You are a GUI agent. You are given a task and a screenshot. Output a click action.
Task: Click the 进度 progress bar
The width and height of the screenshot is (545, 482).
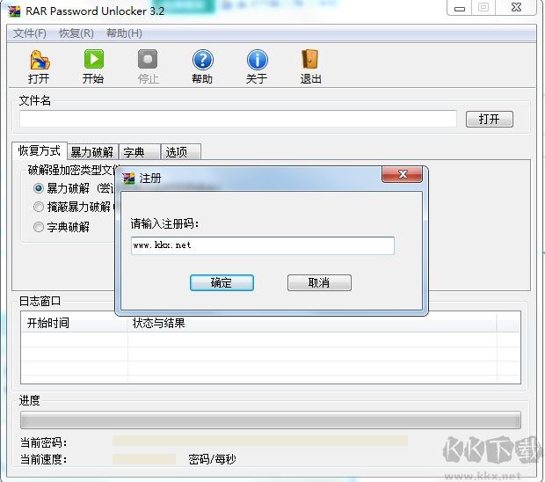tap(271, 420)
